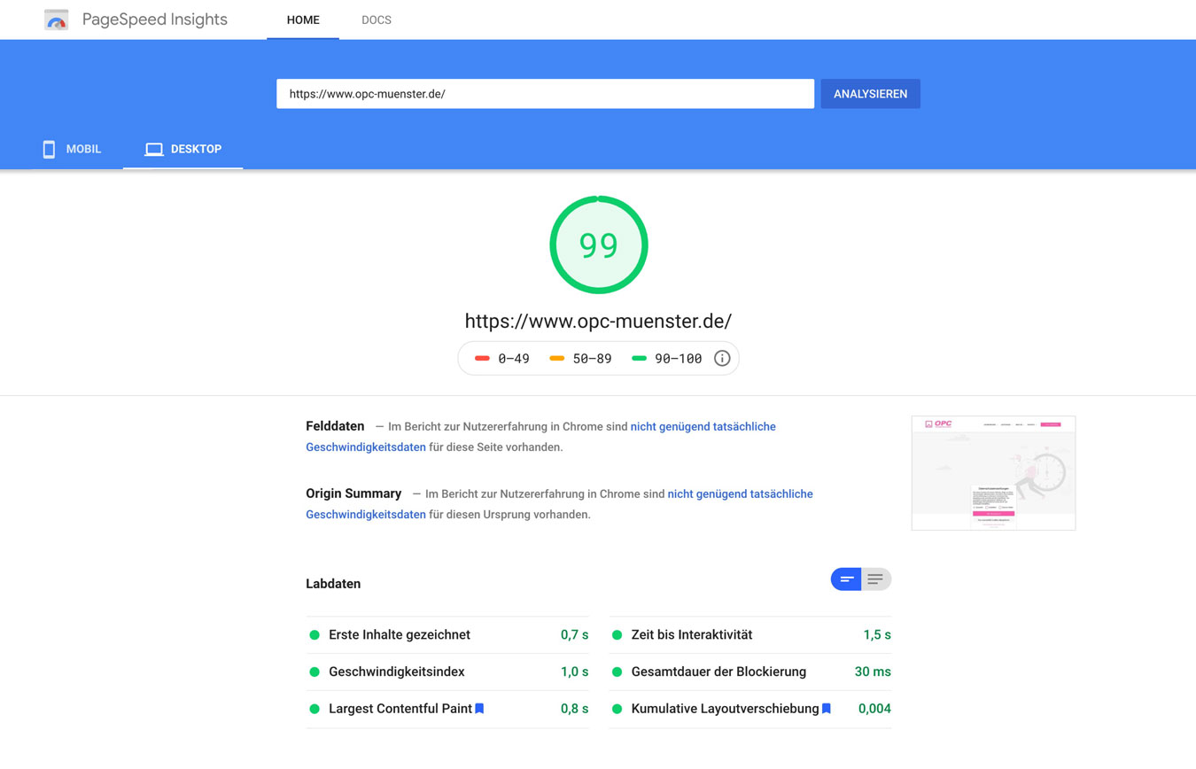
Task: Click the PageSpeed Insights title text
Action: 155,19
